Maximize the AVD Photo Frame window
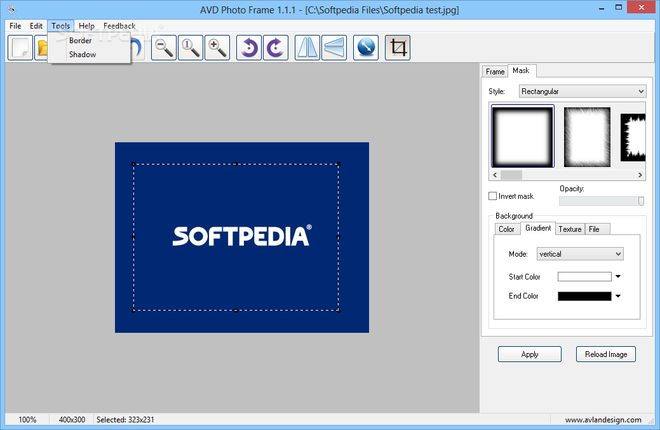 click(x=618, y=8)
